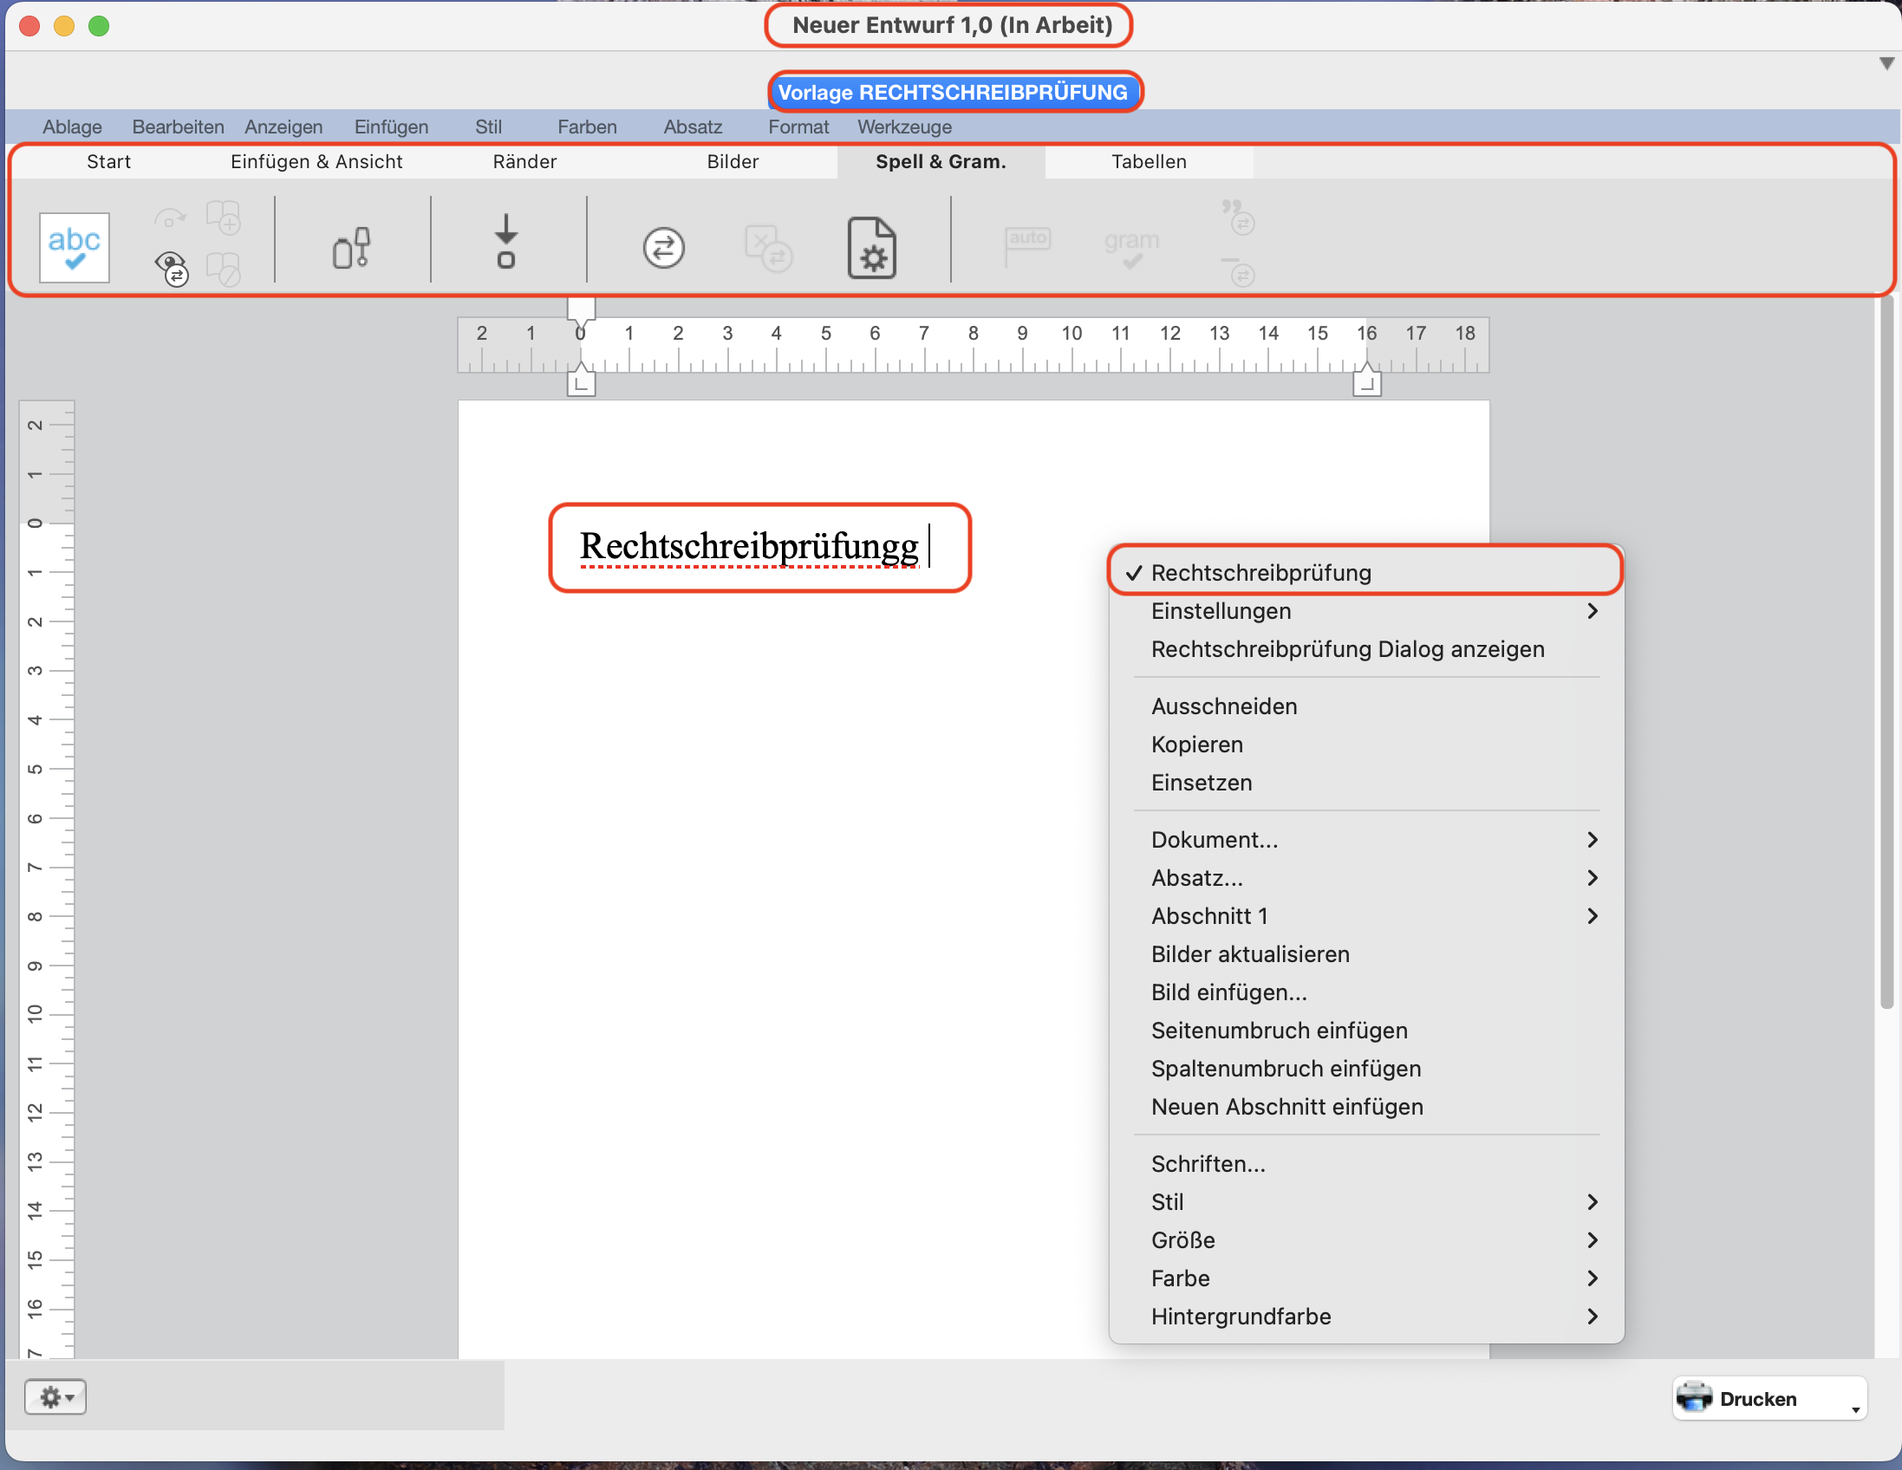The width and height of the screenshot is (1902, 1470).
Task: Click the right margin marker on ruler
Action: 1366,381
